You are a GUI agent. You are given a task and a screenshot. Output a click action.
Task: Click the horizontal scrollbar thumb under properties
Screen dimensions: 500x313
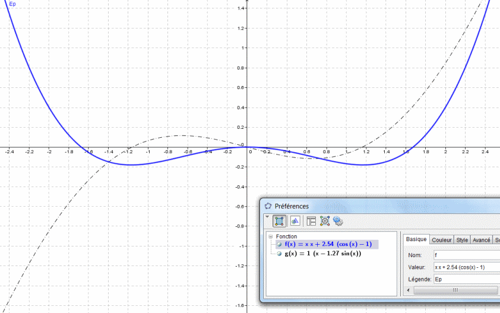(x=455, y=290)
